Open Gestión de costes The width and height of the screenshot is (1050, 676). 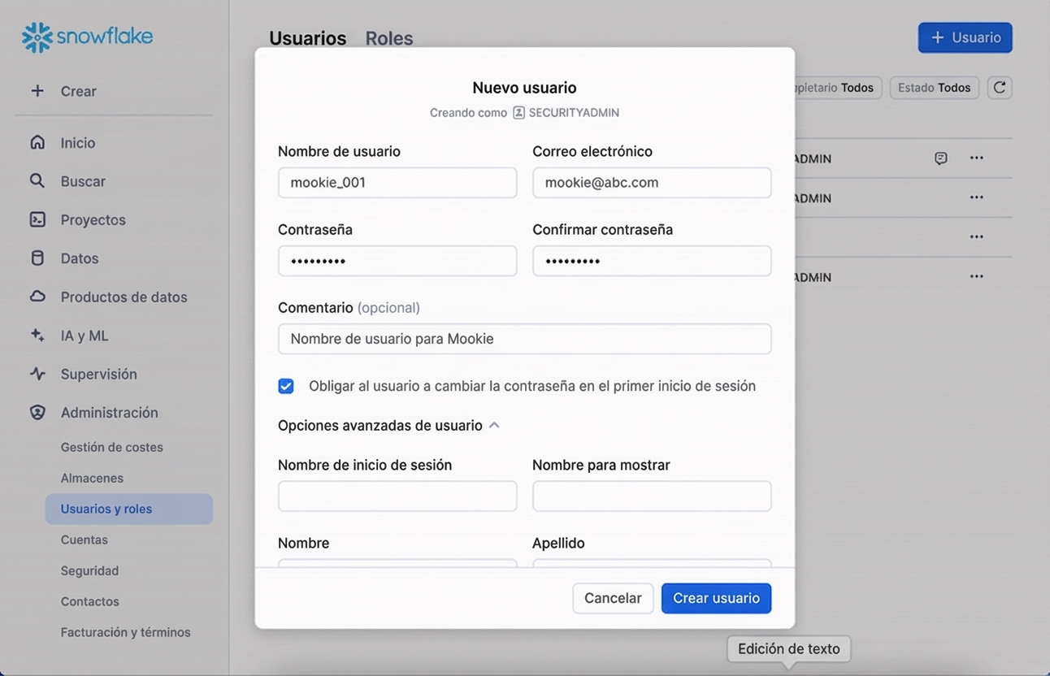(112, 447)
